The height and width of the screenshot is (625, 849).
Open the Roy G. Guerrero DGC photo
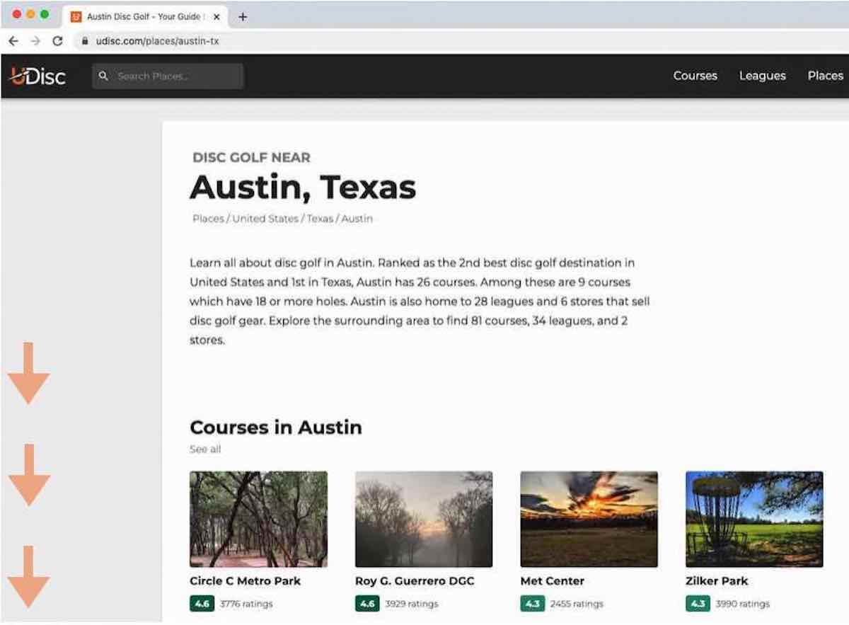[424, 519]
